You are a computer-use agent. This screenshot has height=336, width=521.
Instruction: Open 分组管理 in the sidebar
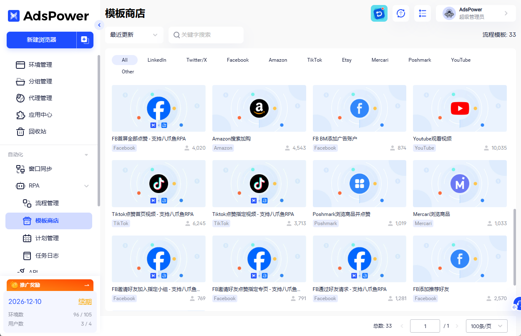[40, 81]
